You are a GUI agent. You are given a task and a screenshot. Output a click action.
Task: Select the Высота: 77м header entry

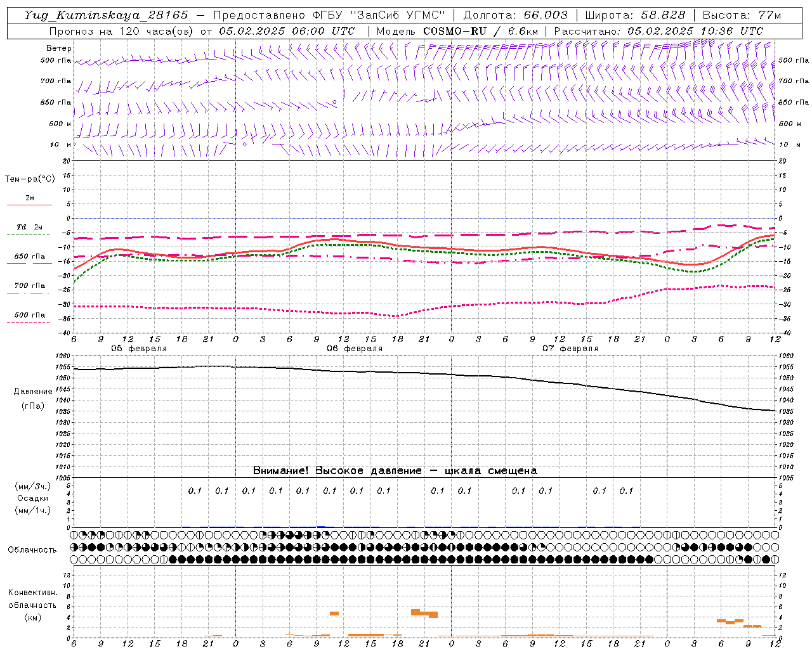(x=741, y=15)
